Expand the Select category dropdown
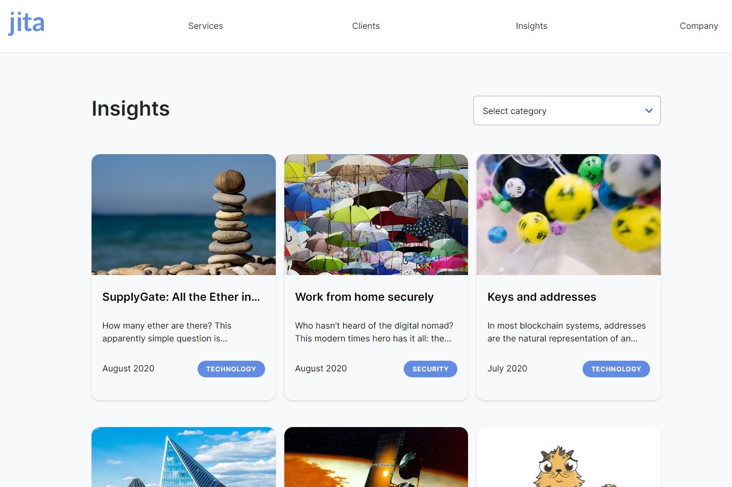This screenshot has width=732, height=487. pos(567,111)
